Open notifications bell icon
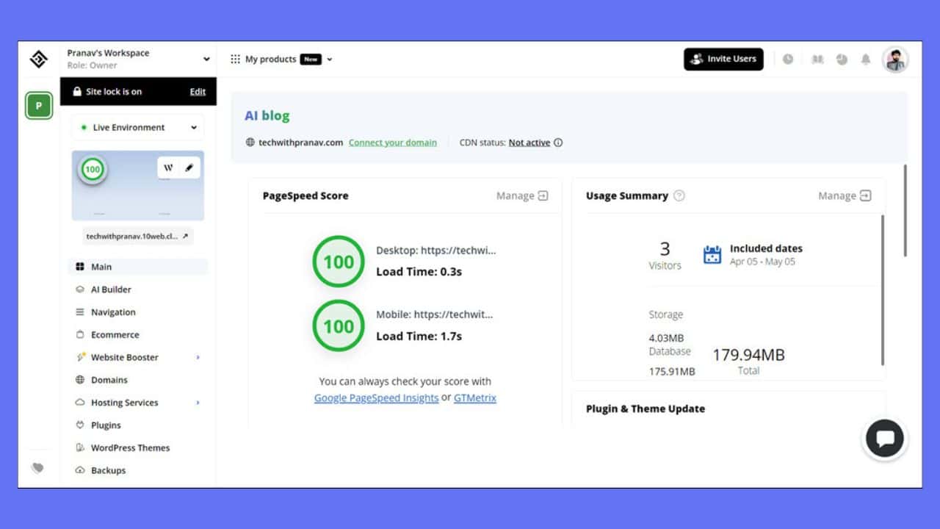940x529 pixels. coord(866,60)
